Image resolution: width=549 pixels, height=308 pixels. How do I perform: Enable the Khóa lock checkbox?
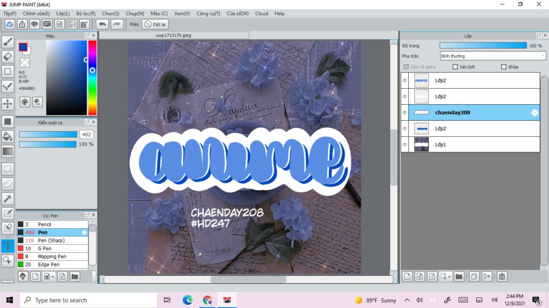[503, 67]
